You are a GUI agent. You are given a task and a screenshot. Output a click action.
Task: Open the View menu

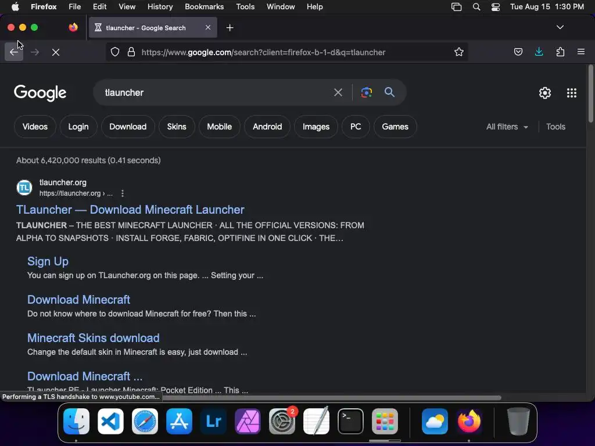point(127,7)
